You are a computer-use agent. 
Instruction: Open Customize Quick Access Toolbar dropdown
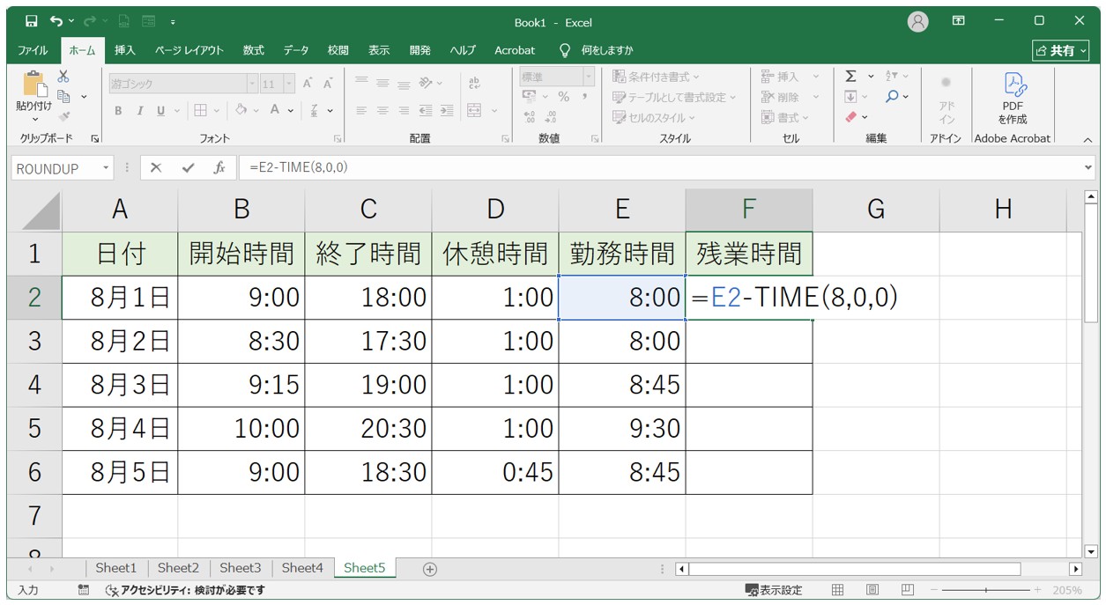click(174, 21)
